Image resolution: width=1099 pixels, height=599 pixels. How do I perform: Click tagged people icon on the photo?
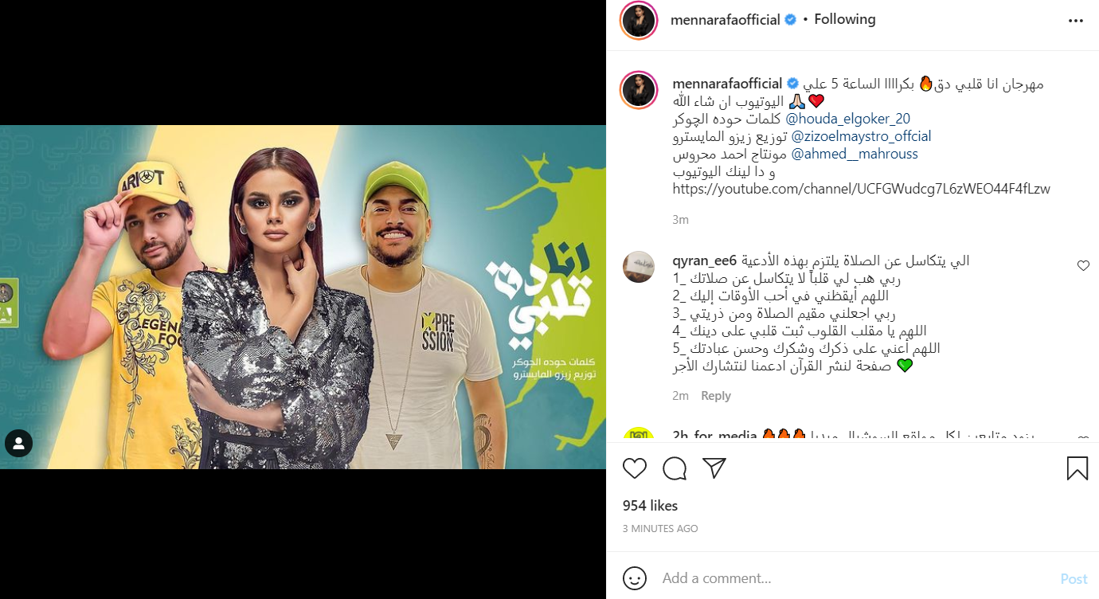coord(18,443)
